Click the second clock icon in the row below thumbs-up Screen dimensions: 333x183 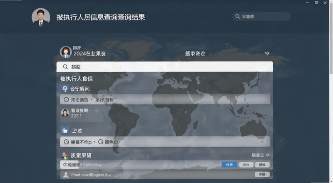coord(101,142)
